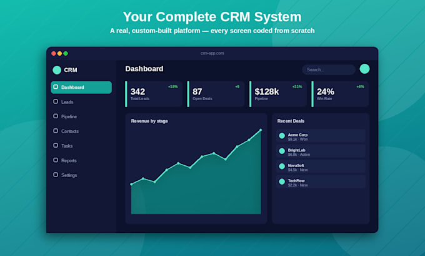The height and width of the screenshot is (256, 425).
Task: Click the Acme Corp avatar dot
Action: (282, 136)
